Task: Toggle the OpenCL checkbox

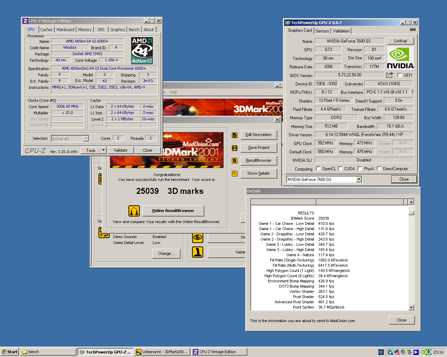Action: coord(318,169)
